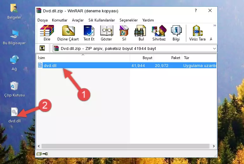The height and width of the screenshot is (164, 244).
Task: Click Dizine Çıkart extract icon
Action: click(x=68, y=33)
